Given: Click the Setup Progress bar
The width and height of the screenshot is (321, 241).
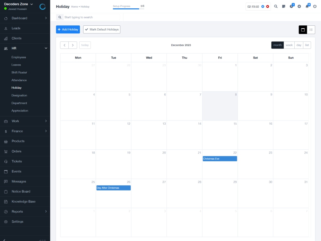Looking at the screenshot, I should pos(128,9).
